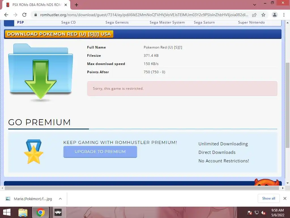Image resolution: width=290 pixels, height=218 pixels.
Task: Click the muted volume tray icon
Action: pyautogui.click(x=263, y=213)
